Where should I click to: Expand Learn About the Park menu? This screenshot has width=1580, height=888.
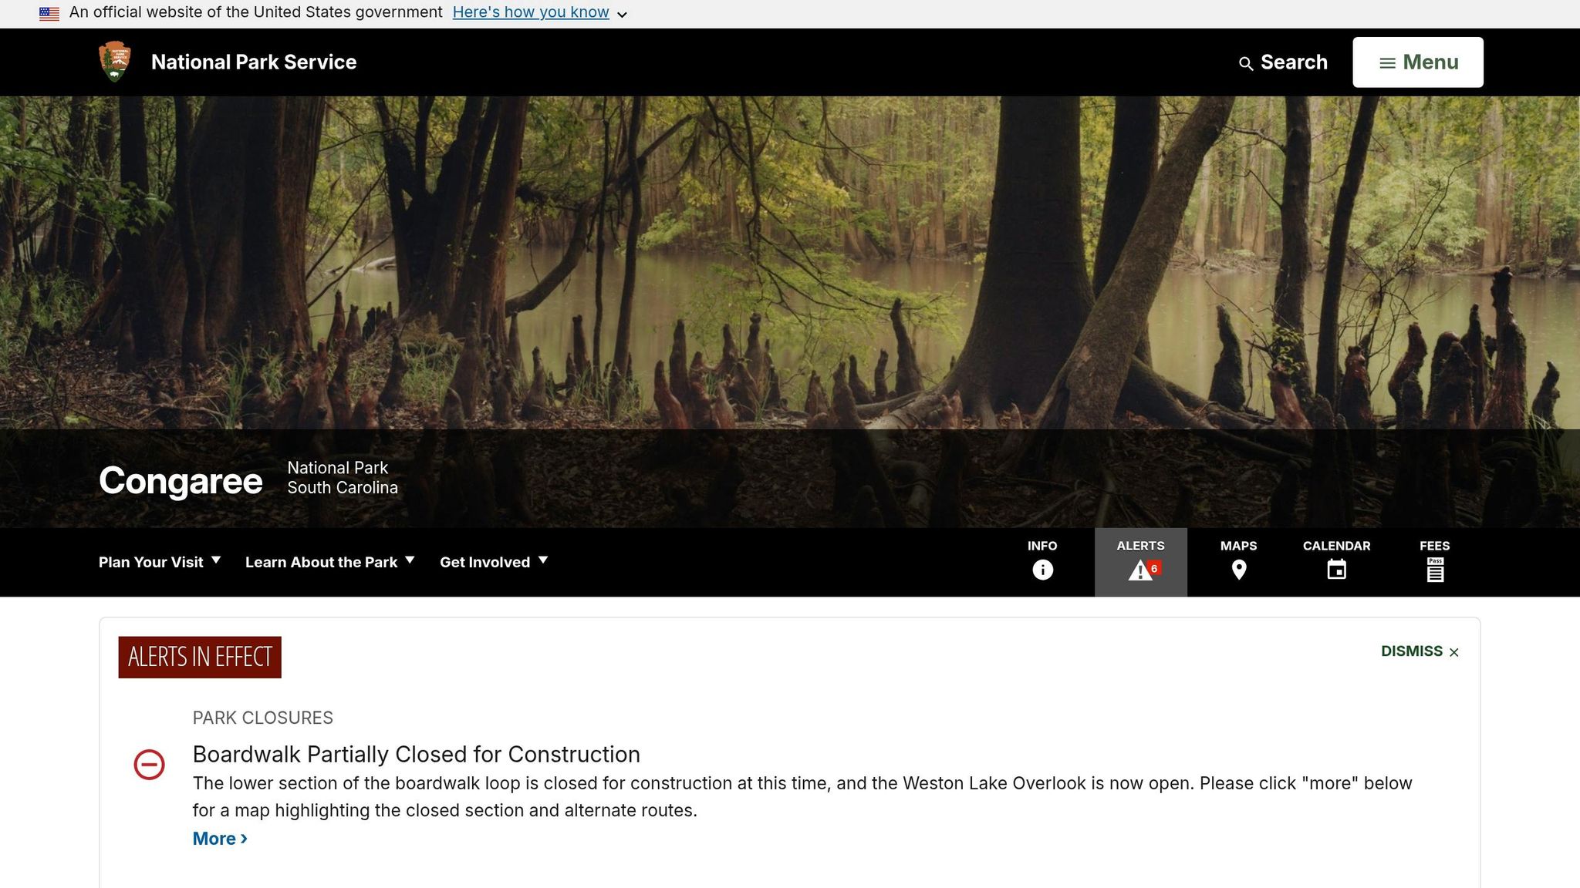330,562
